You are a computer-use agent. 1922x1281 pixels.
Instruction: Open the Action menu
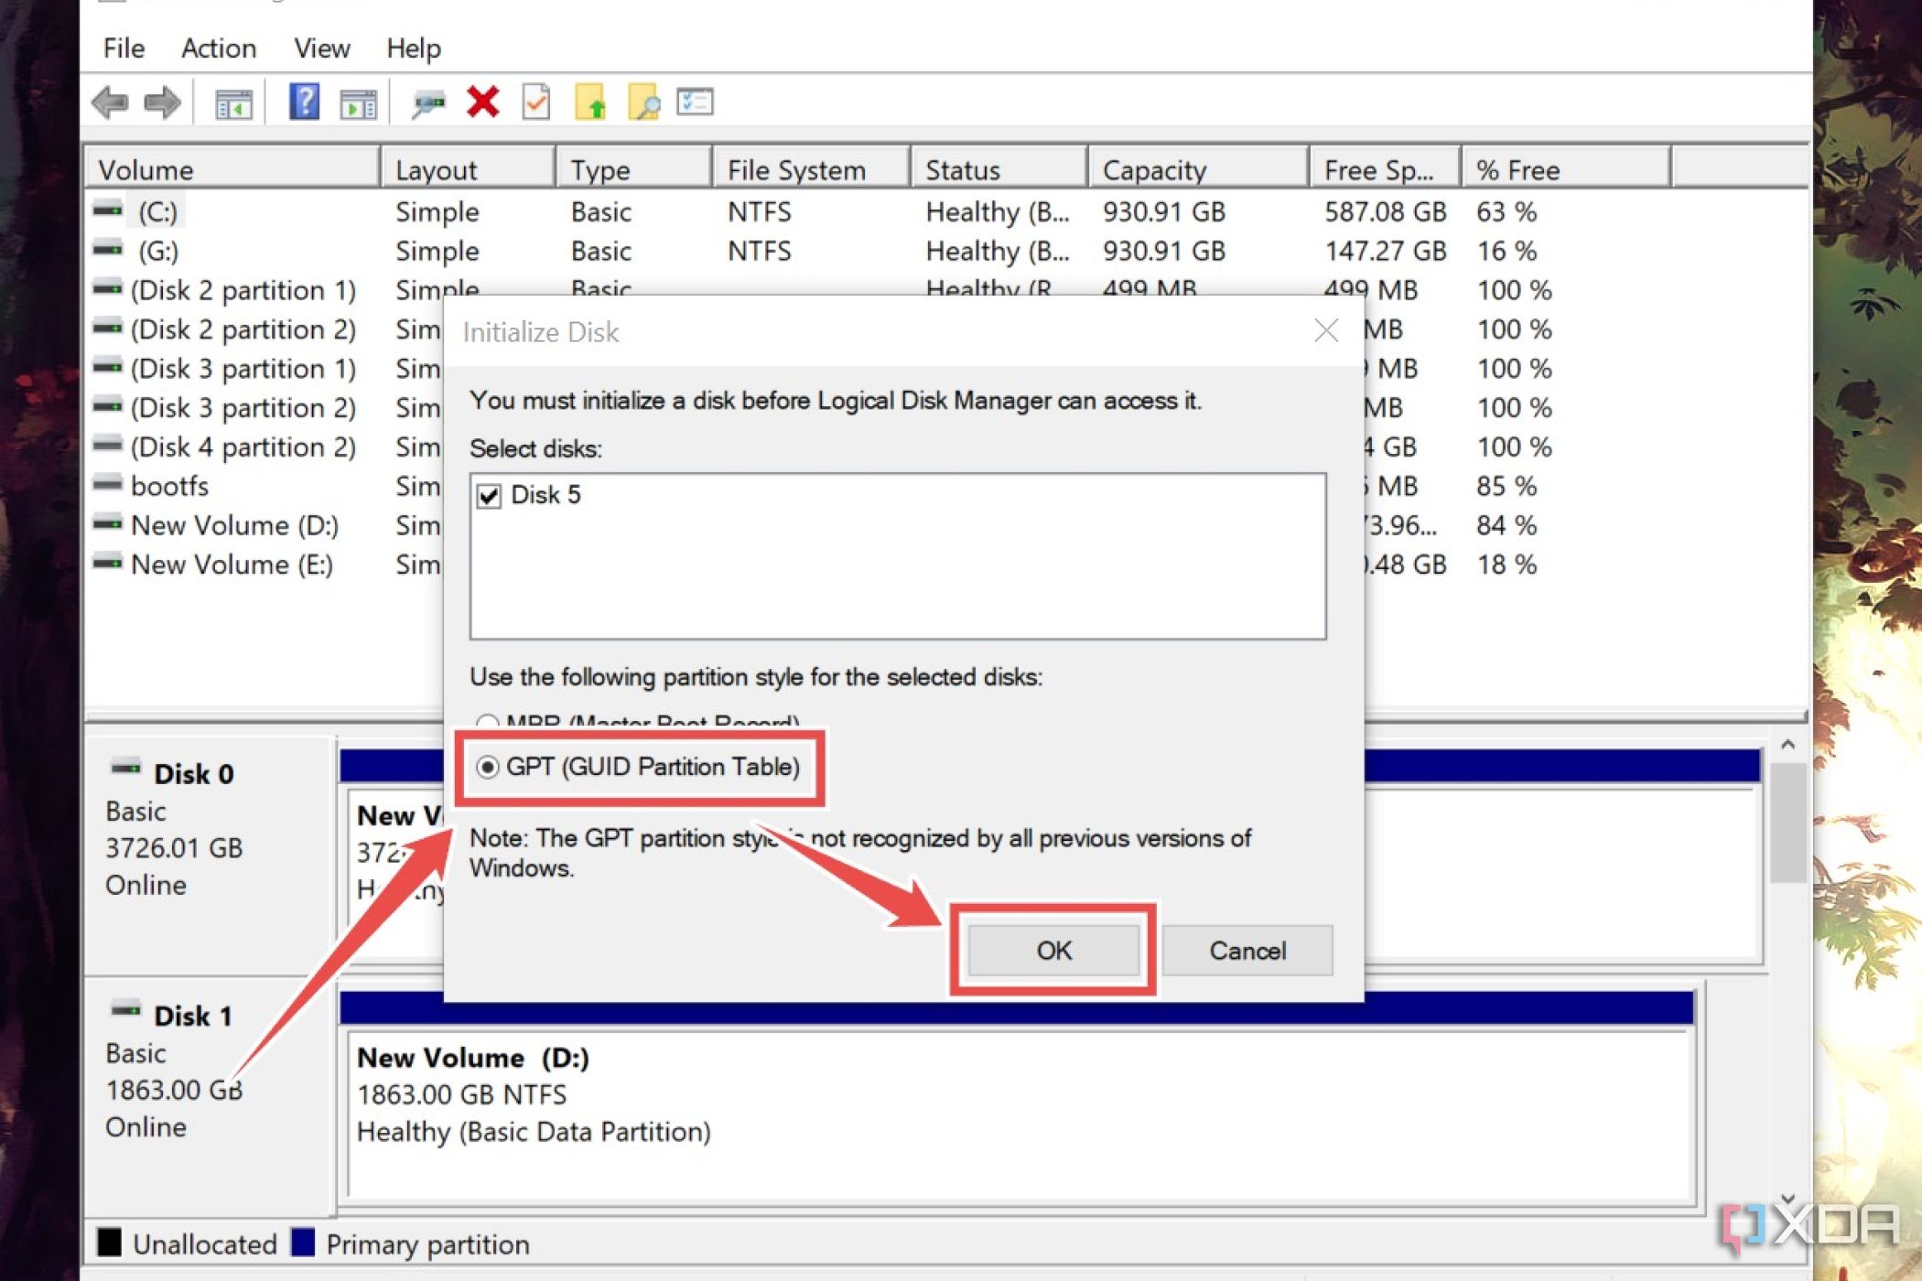(x=218, y=46)
